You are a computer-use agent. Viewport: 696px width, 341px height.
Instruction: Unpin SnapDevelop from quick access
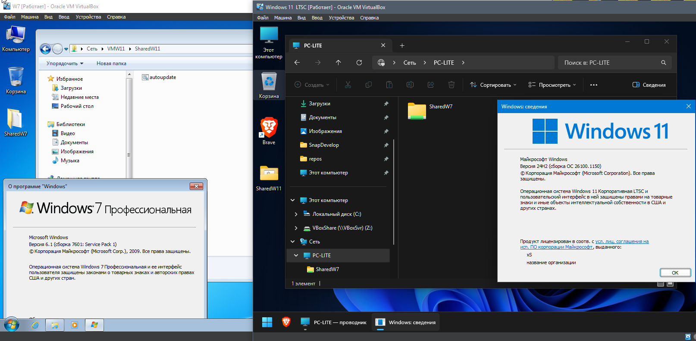pyautogui.click(x=386, y=145)
